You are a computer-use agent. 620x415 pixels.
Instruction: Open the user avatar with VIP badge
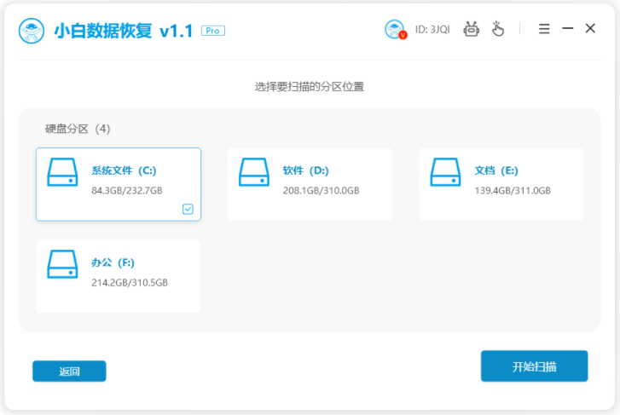tap(395, 30)
